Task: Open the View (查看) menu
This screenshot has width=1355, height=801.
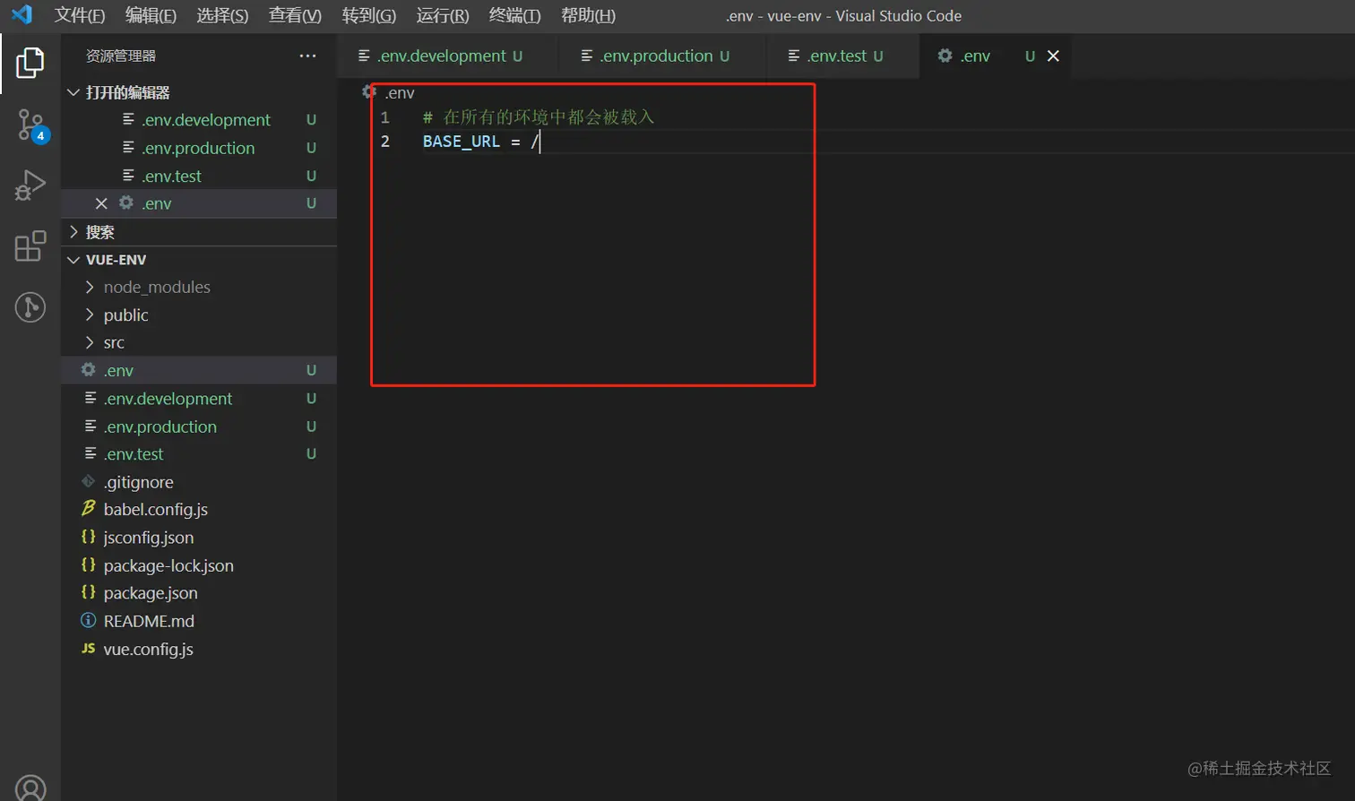Action: point(295,15)
